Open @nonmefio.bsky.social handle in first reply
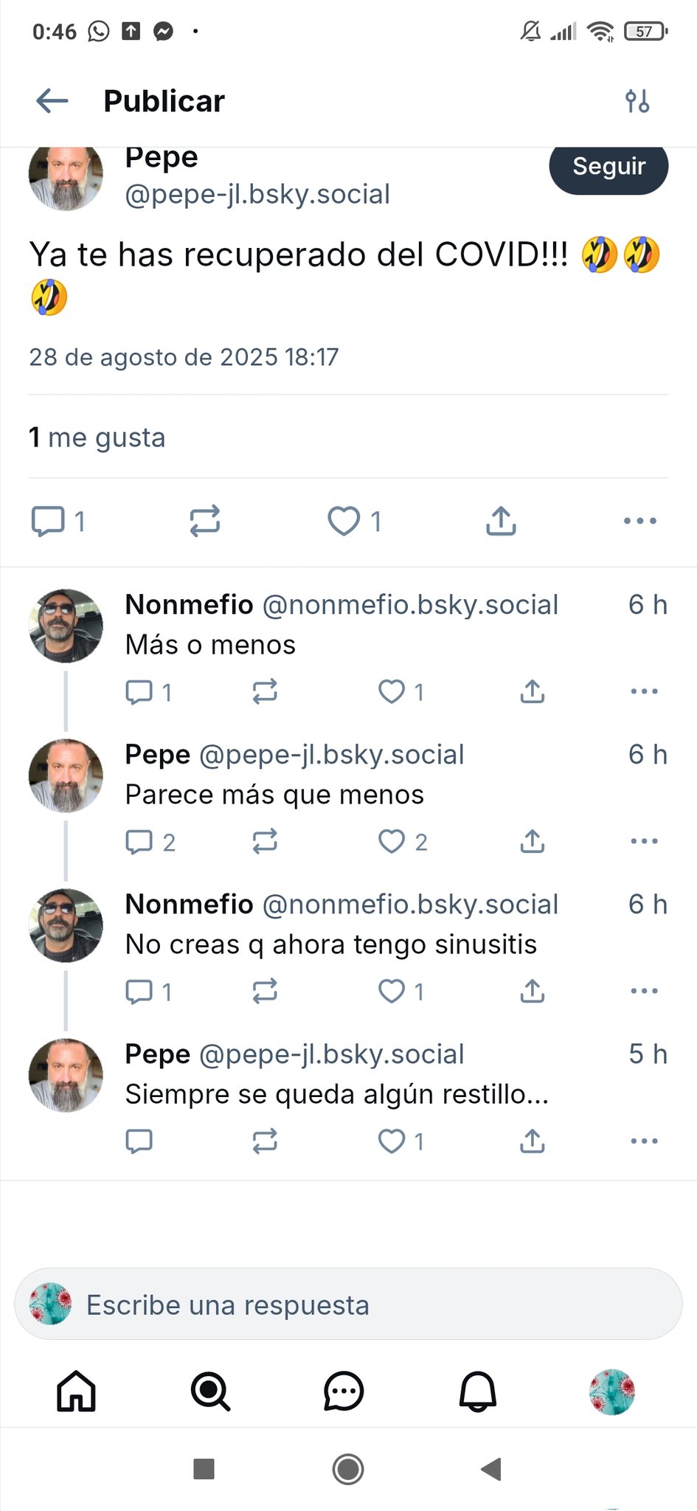This screenshot has width=697, height=1511. click(410, 605)
